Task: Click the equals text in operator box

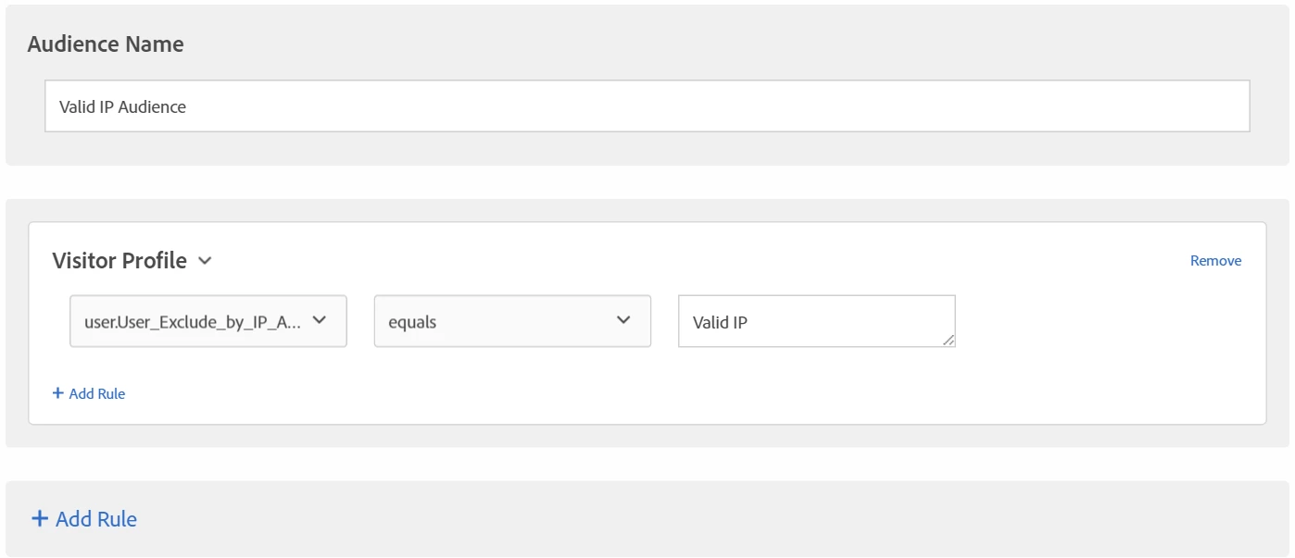Action: 412,323
